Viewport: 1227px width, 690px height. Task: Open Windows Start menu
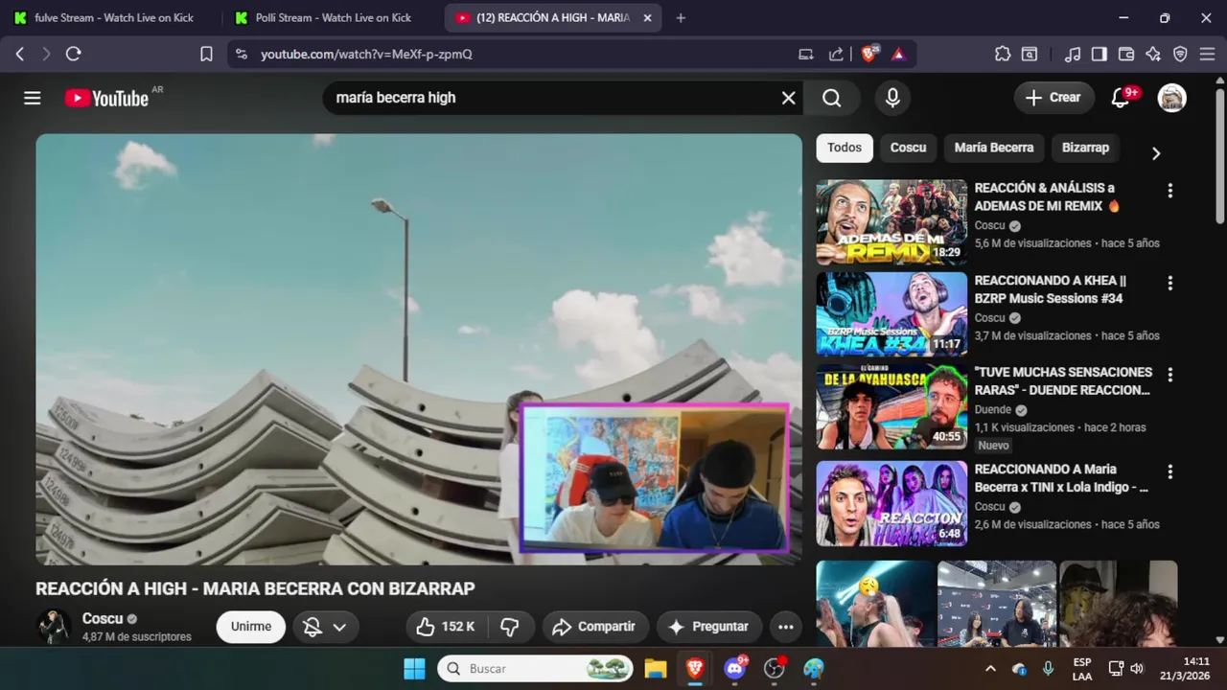tap(414, 669)
